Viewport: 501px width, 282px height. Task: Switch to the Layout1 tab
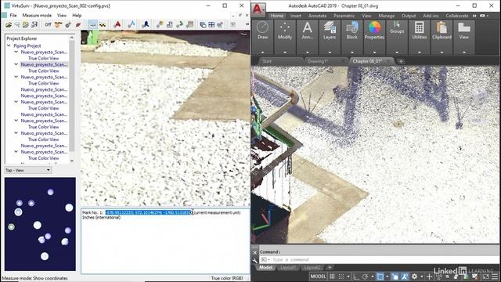point(287,267)
